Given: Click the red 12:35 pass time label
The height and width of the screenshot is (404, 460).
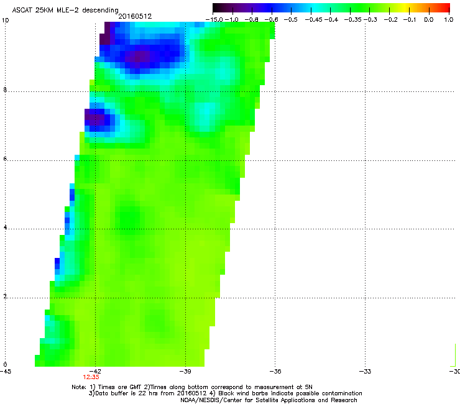Looking at the screenshot, I should [x=91, y=377].
